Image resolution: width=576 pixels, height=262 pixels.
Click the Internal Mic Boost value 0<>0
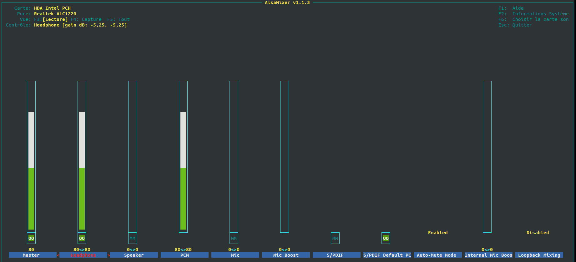487,250
